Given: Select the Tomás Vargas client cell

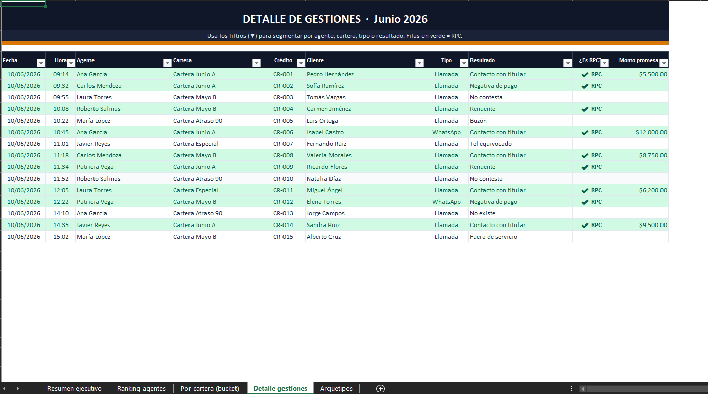Looking at the screenshot, I should pyautogui.click(x=365, y=97).
